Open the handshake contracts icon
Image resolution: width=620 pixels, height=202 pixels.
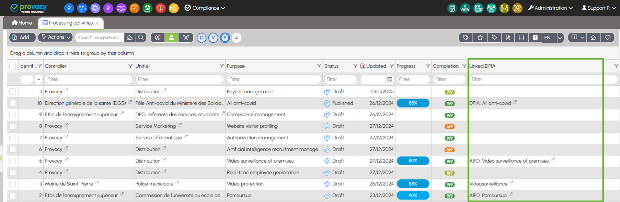coord(121,8)
